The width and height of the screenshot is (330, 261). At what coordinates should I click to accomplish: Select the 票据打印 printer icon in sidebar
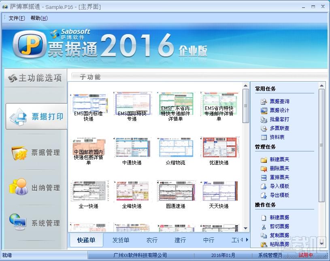[x=19, y=116]
